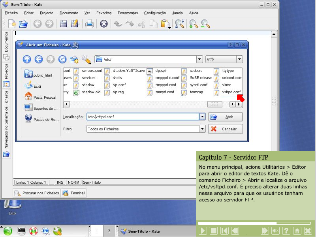
Task: Click the Zoom in magnifier icon
Action: coord(193,24)
